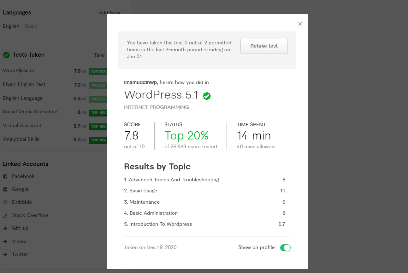Click the Results by Topic heading
This screenshot has width=408, height=273.
157,167
